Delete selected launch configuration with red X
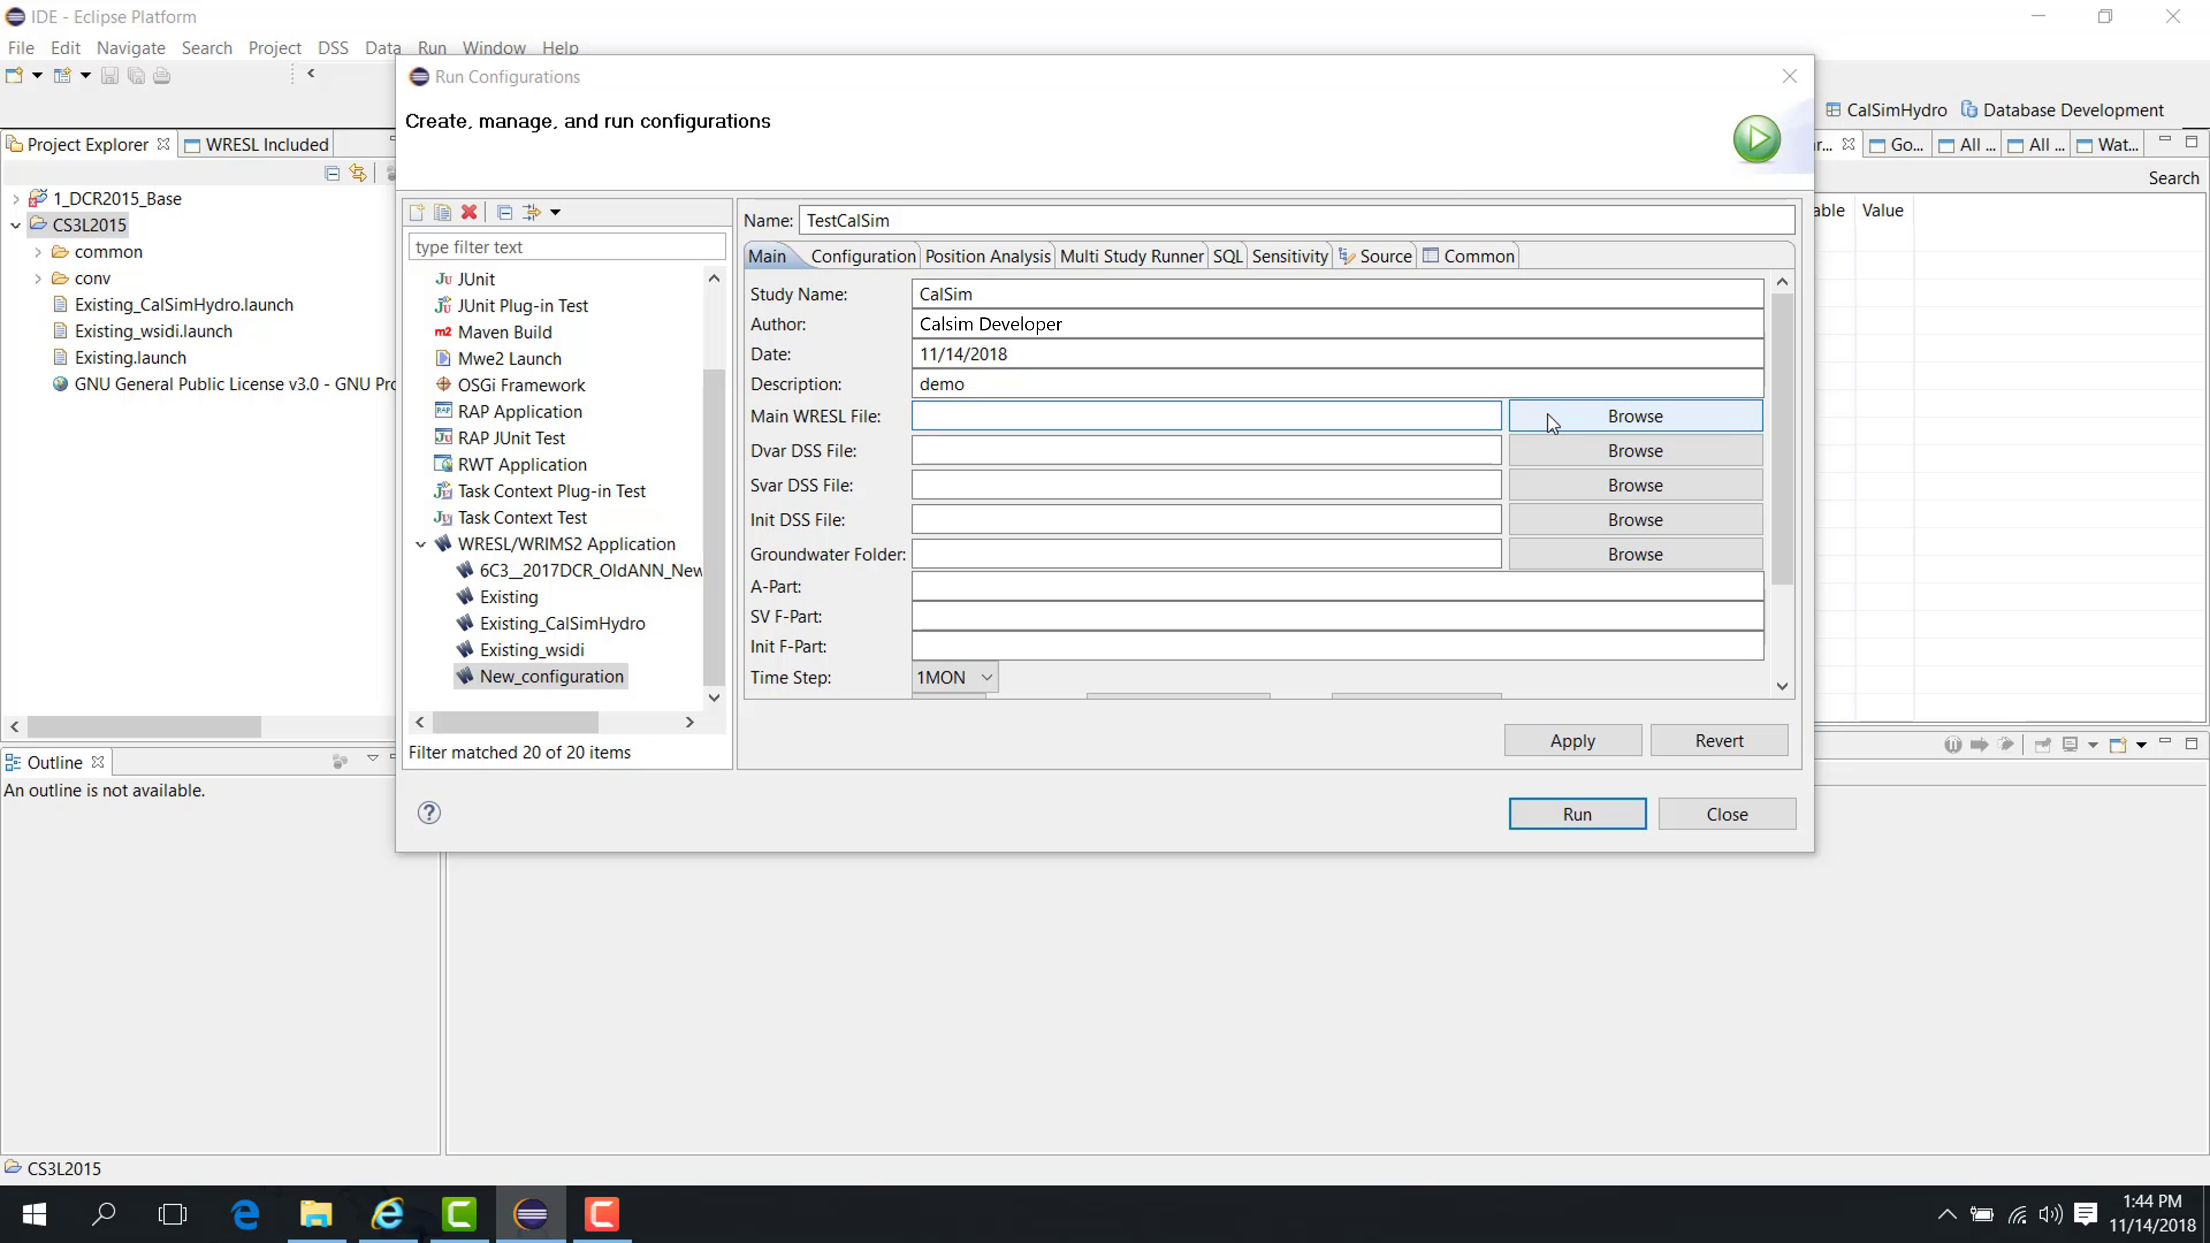This screenshot has width=2210, height=1243. coord(469,212)
